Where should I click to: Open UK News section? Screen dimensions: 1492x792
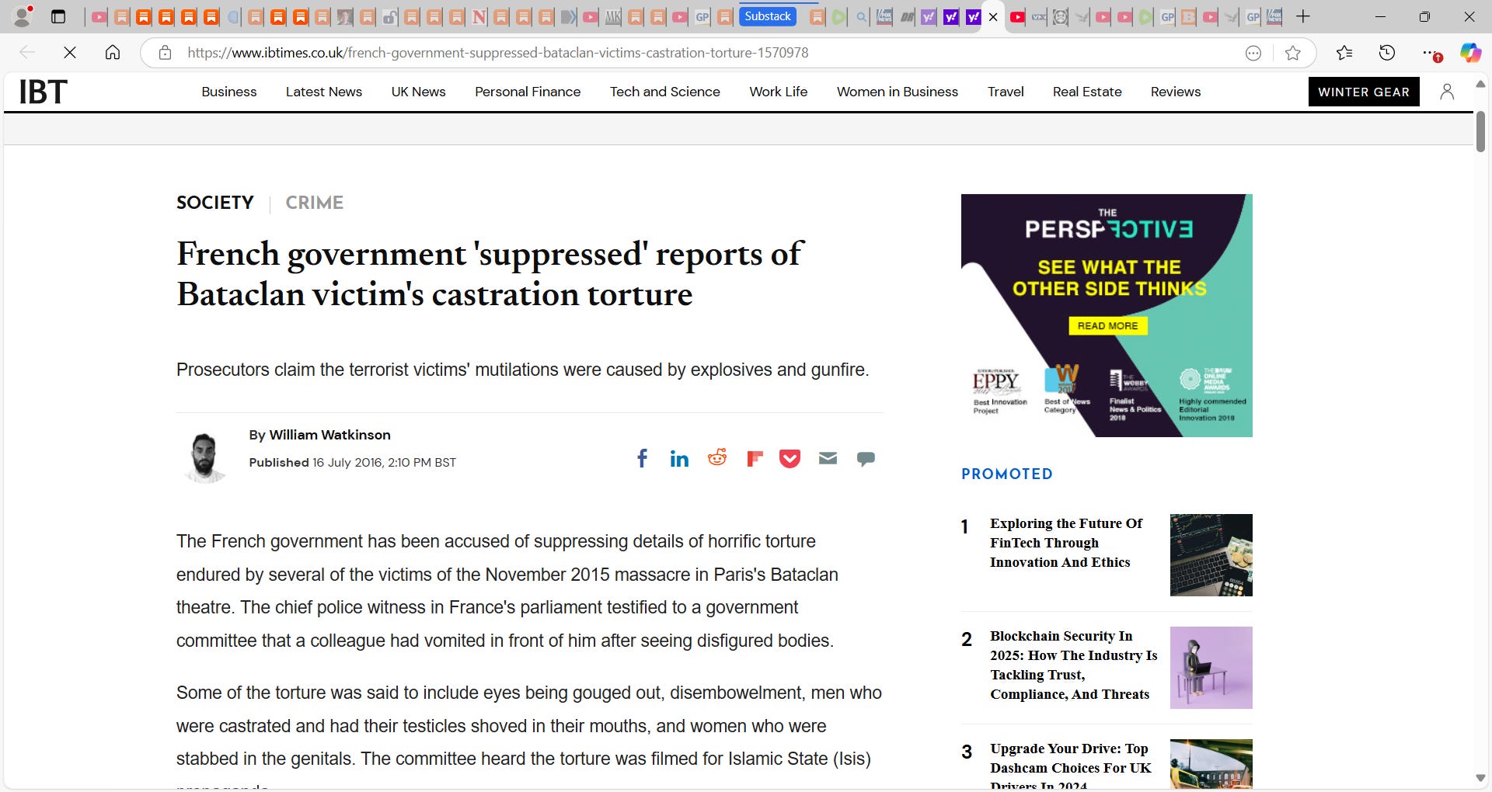point(419,92)
